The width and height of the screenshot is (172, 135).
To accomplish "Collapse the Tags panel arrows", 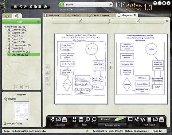I will (x=38, y=22).
